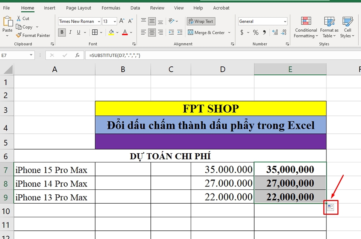Screen dimensions: 361x239
Task: Open Alignment settings dialog launcher
Action: (232, 44)
